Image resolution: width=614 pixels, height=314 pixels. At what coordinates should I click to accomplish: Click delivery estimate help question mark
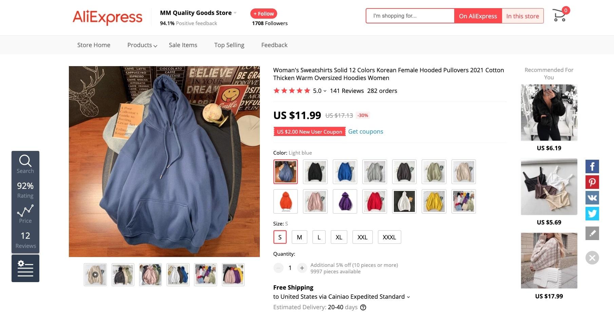click(x=363, y=307)
